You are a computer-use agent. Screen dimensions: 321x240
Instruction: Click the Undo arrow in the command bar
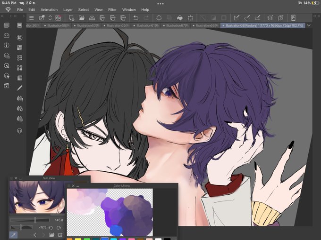(136, 18)
